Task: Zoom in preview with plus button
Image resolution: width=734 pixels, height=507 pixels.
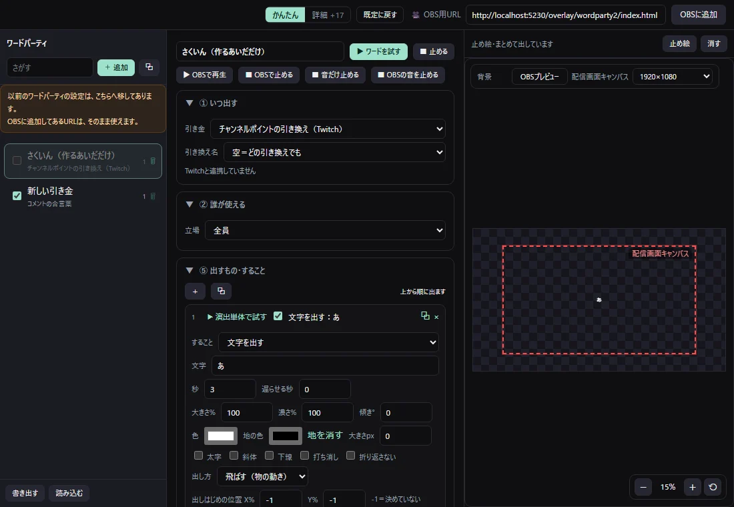Action: coord(693,487)
